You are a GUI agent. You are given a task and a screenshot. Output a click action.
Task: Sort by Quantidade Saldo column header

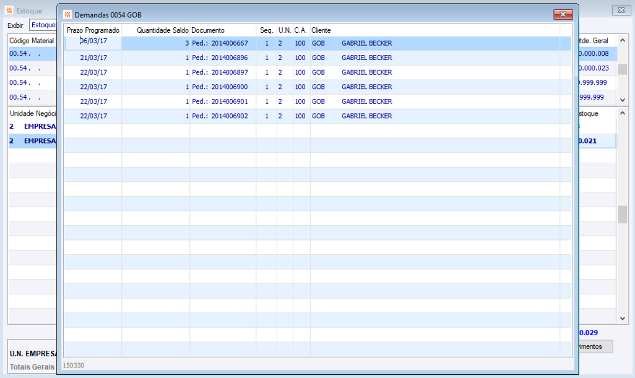tap(156, 30)
